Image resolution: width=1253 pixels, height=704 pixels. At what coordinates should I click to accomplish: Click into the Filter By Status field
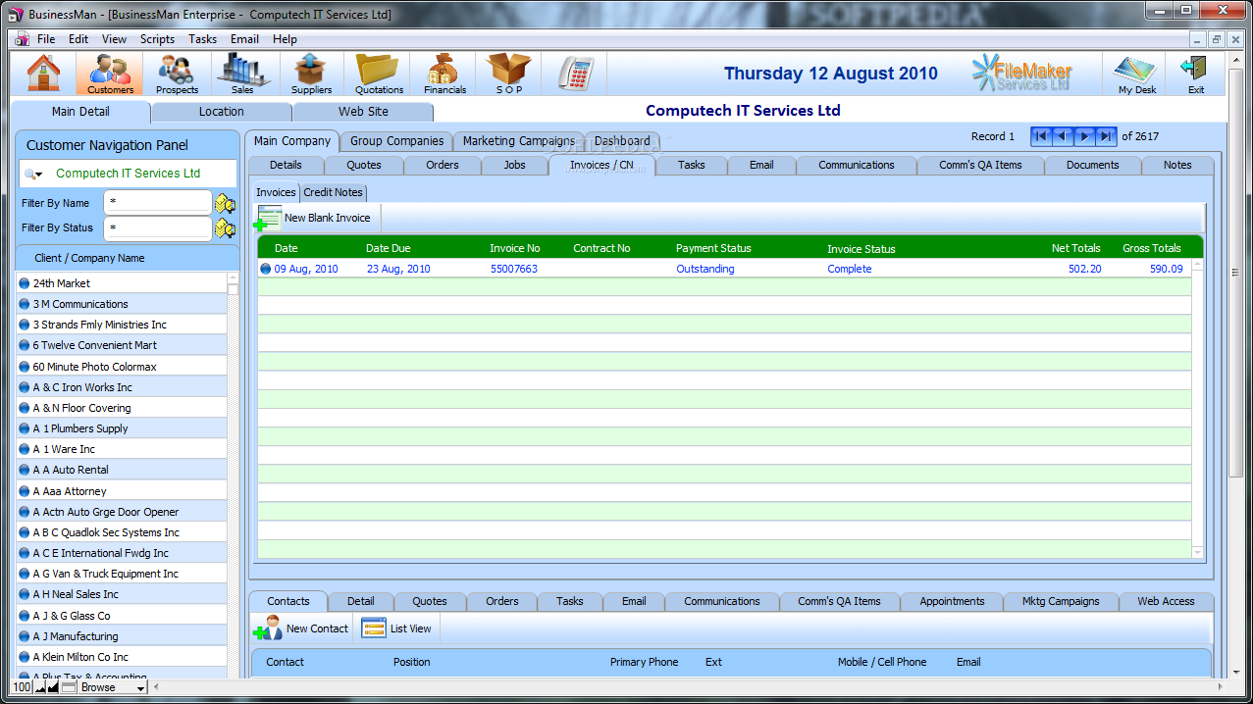157,227
